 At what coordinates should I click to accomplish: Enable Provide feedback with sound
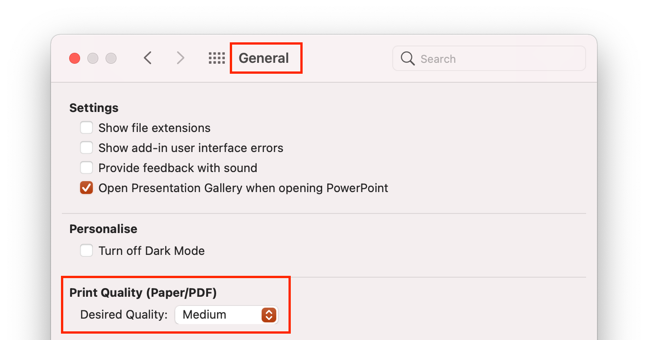(x=86, y=167)
